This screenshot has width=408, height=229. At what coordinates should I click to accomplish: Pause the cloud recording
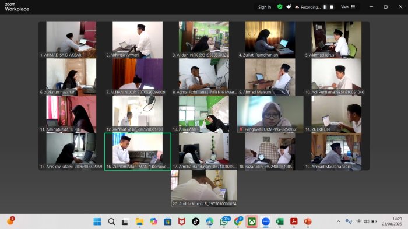pos(325,8)
